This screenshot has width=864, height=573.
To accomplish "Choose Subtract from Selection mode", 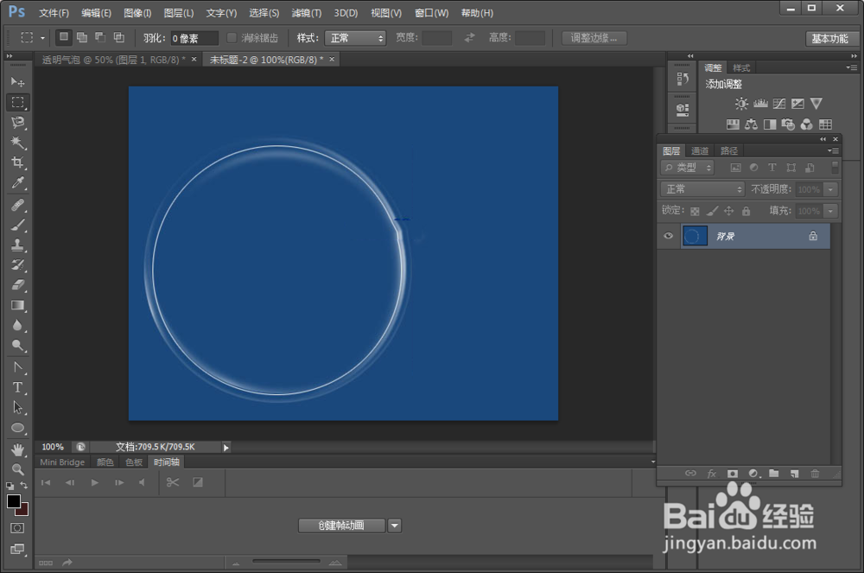I will (100, 37).
